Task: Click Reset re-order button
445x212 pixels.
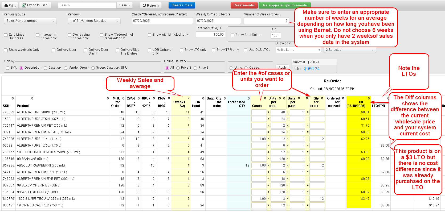Action: pos(244,5)
